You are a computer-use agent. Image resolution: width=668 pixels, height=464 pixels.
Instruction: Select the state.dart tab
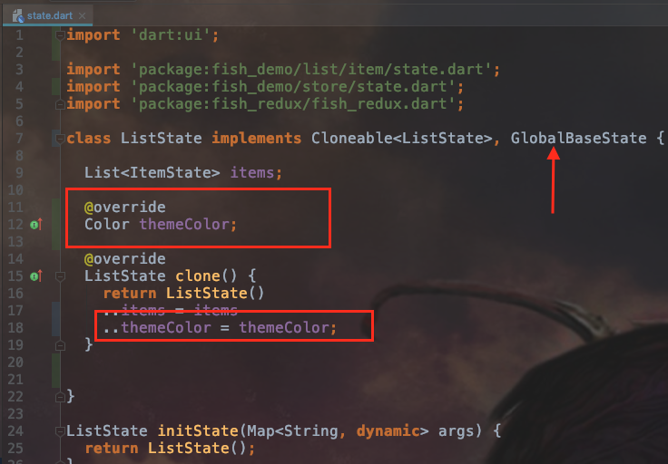pos(48,15)
